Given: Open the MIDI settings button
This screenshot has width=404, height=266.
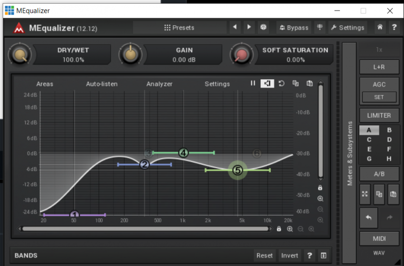Looking at the screenshot, I should [379, 239].
